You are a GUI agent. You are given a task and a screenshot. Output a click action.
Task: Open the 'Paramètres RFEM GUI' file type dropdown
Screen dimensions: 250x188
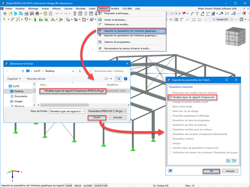click(107, 111)
